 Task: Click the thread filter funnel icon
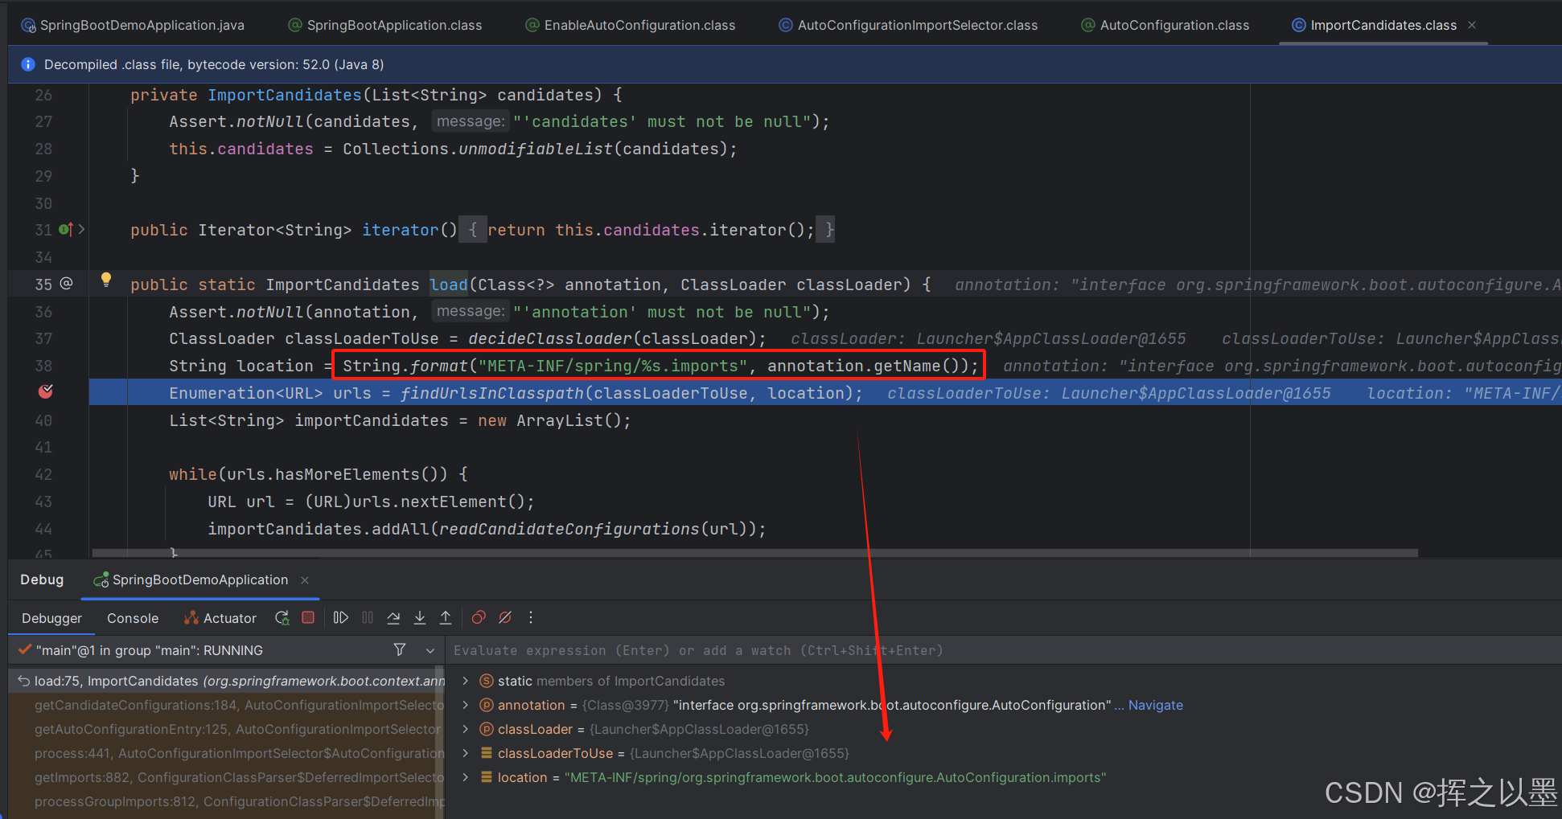[x=400, y=649]
